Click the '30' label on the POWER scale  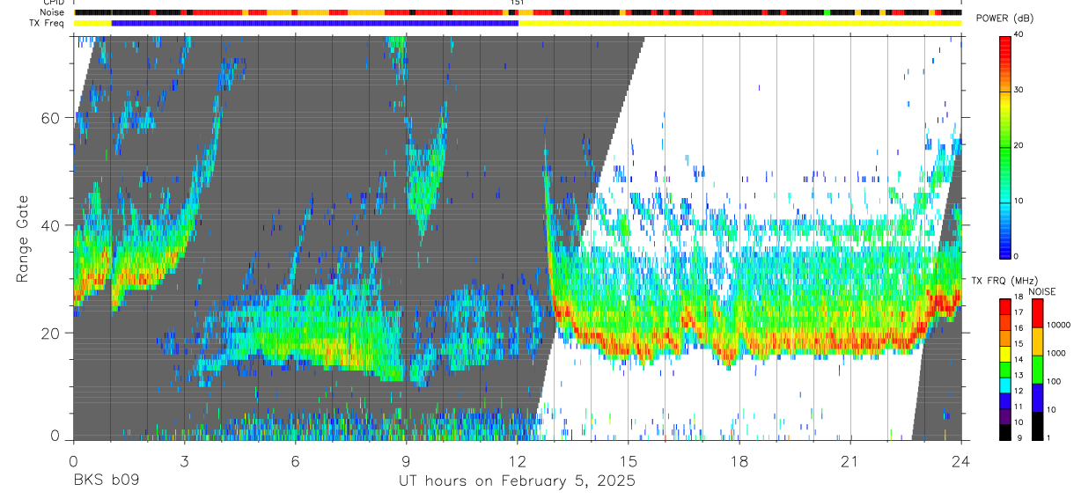(x=1018, y=91)
